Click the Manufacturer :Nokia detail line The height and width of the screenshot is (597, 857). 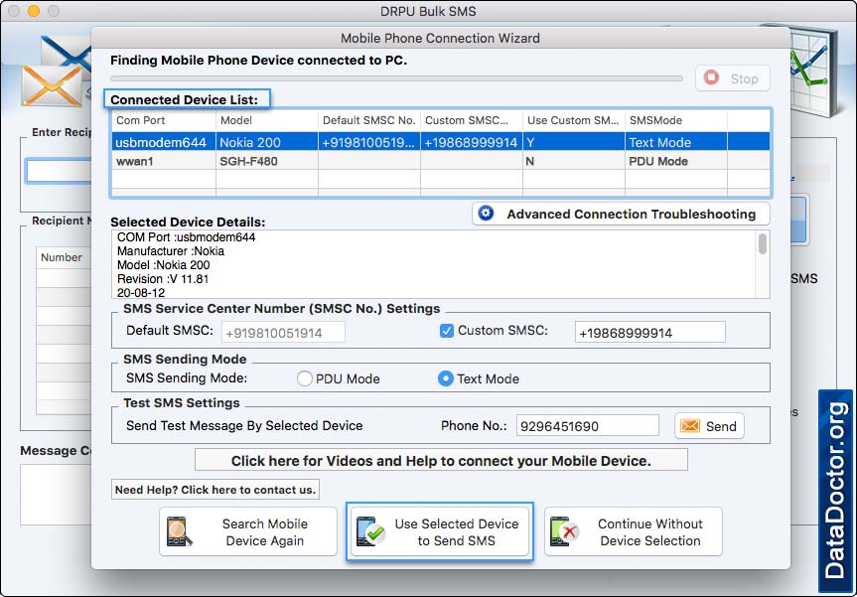coord(171,251)
